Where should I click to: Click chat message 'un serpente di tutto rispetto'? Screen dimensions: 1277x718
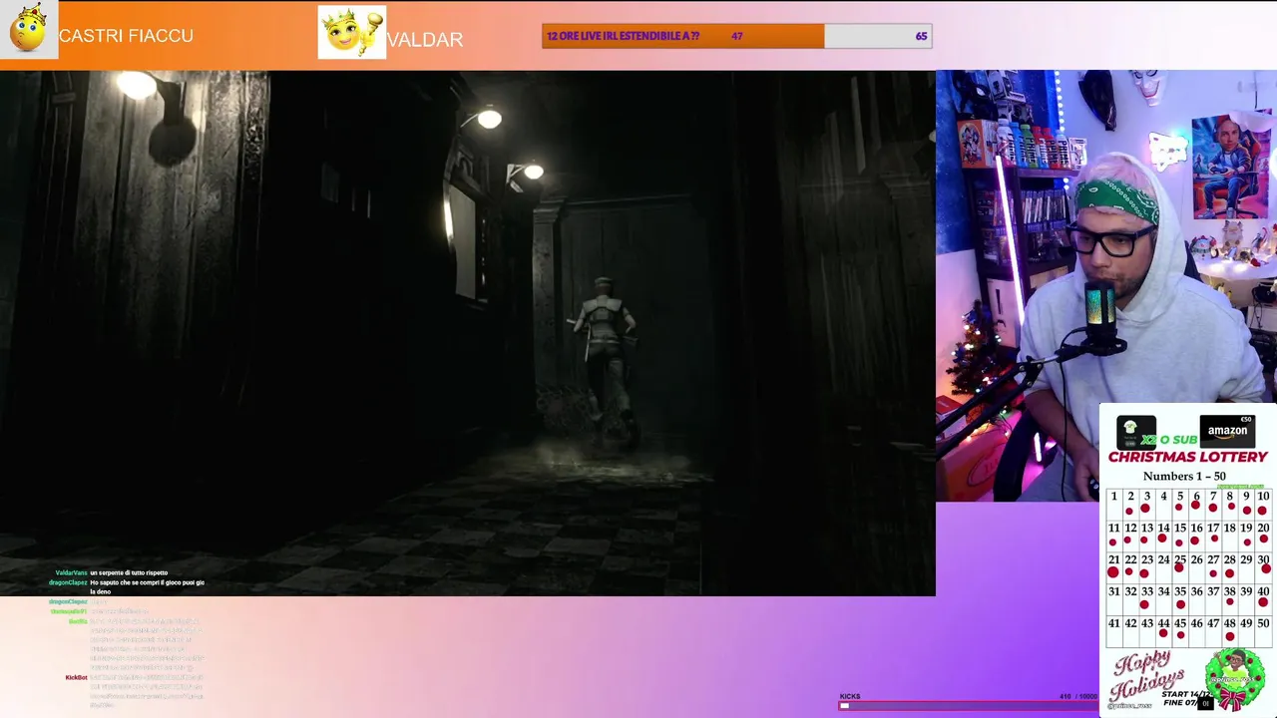[x=129, y=572]
